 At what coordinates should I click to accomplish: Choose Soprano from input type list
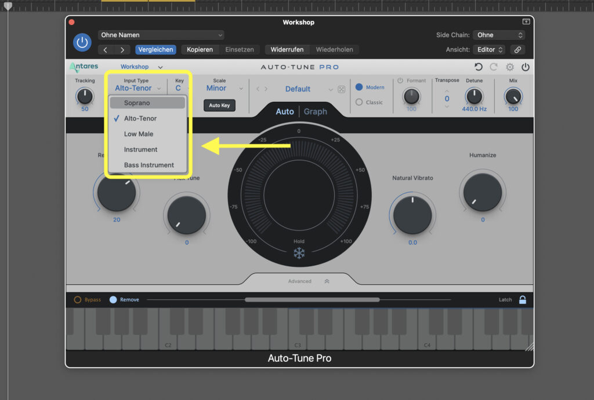tap(147, 103)
